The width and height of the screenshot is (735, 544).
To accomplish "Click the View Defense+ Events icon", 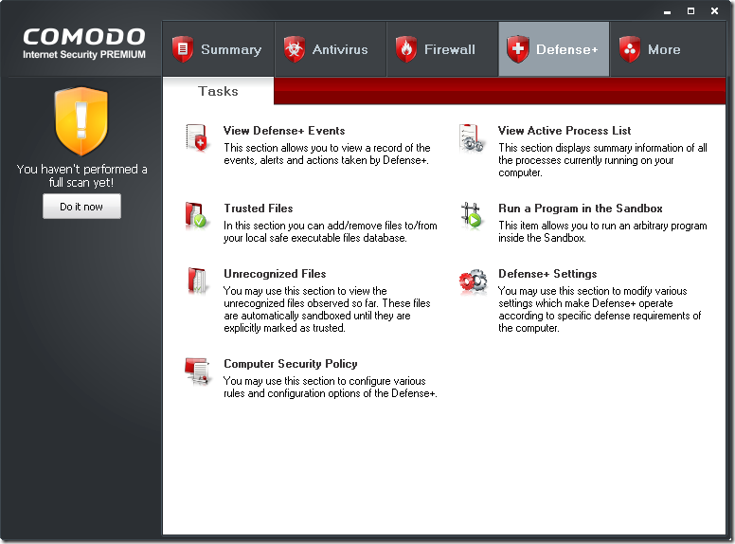I will click(x=196, y=137).
